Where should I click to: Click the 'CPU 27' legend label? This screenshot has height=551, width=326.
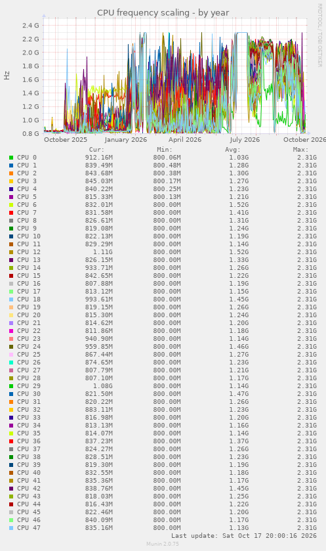pos(29,370)
